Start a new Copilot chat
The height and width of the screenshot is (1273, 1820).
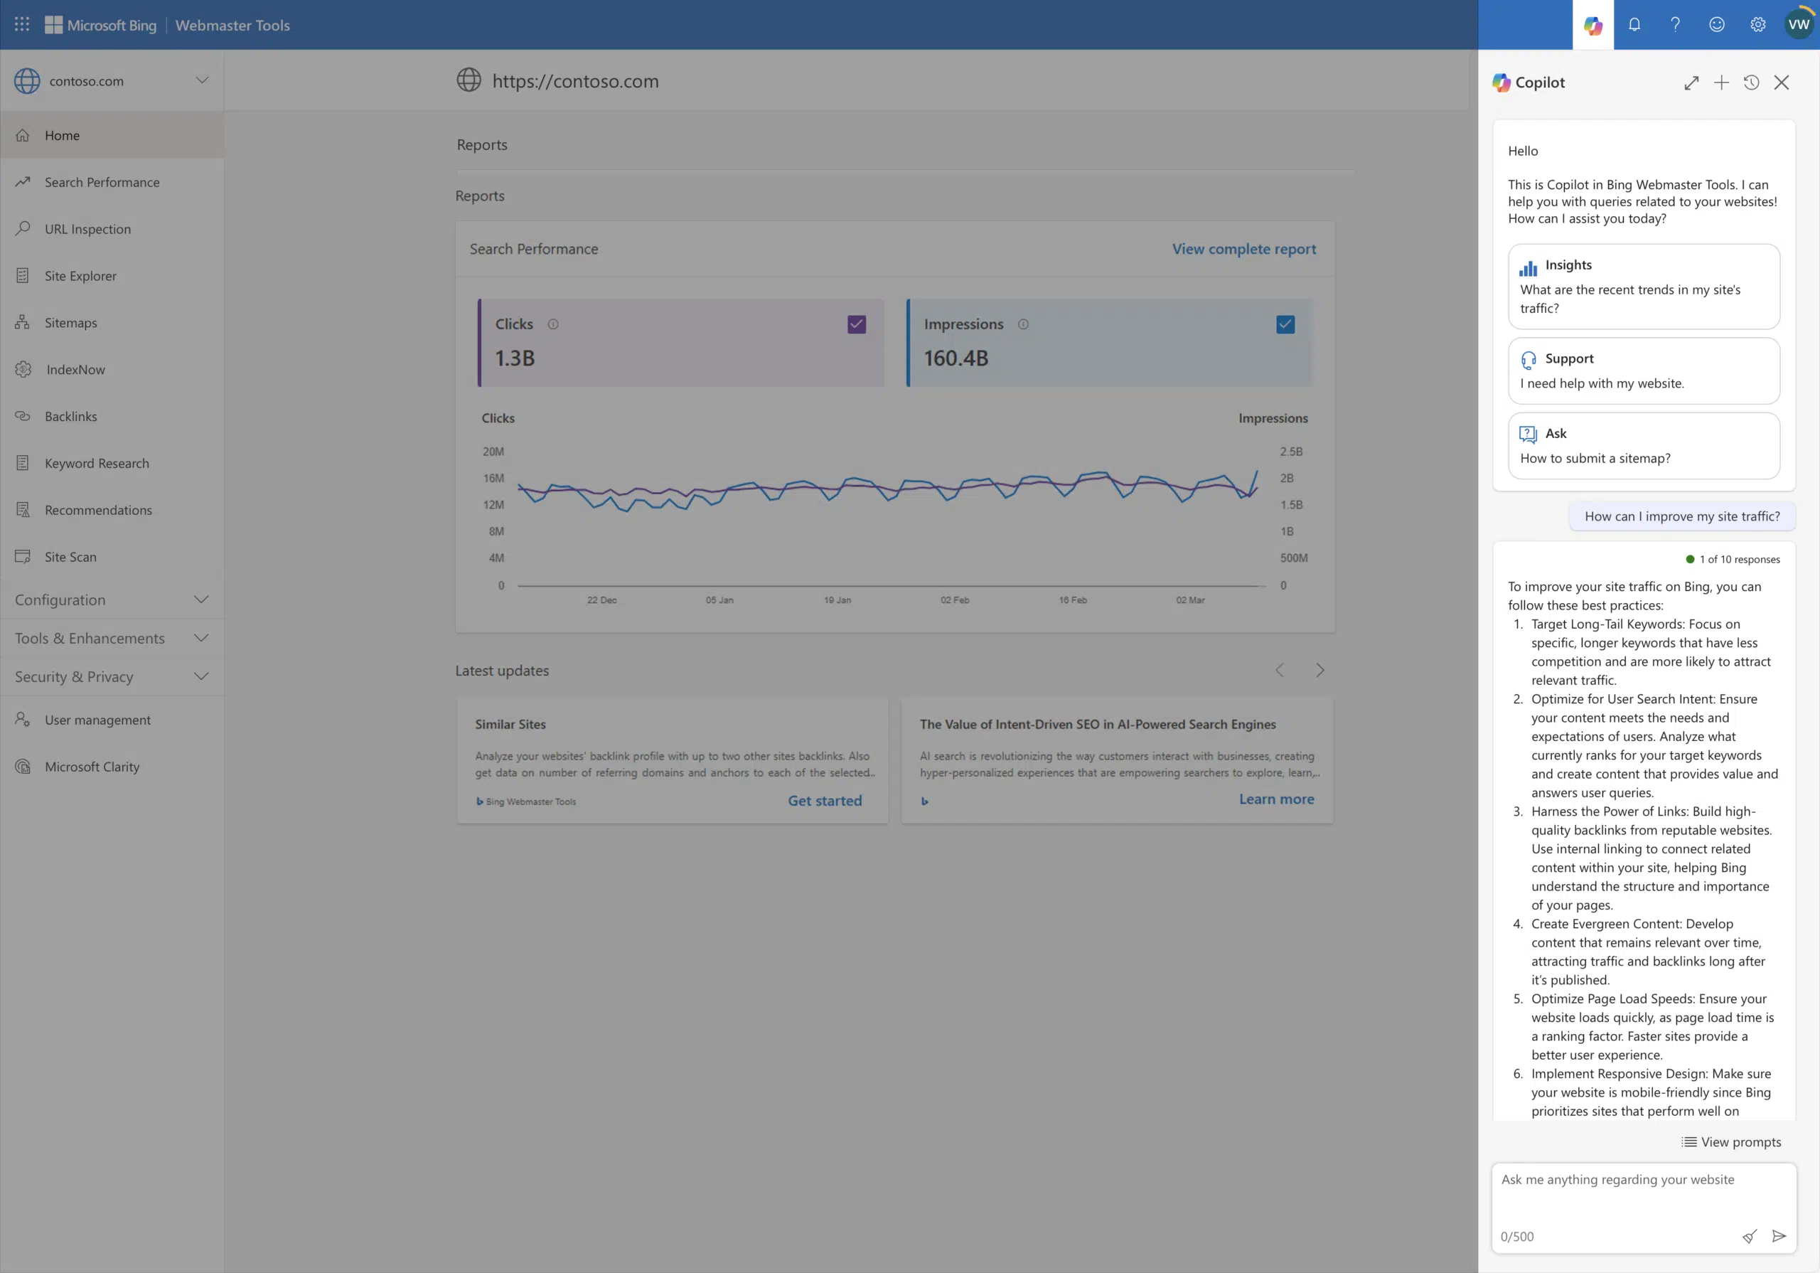point(1721,82)
